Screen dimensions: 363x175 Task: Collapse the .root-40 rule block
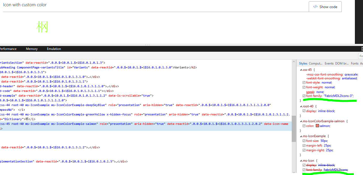click(301, 106)
